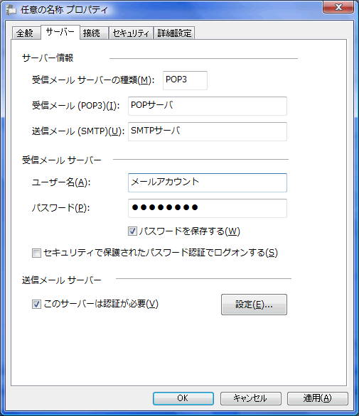Click the パスワード input field
Viewport: 359px width, 416px height.
(x=208, y=208)
